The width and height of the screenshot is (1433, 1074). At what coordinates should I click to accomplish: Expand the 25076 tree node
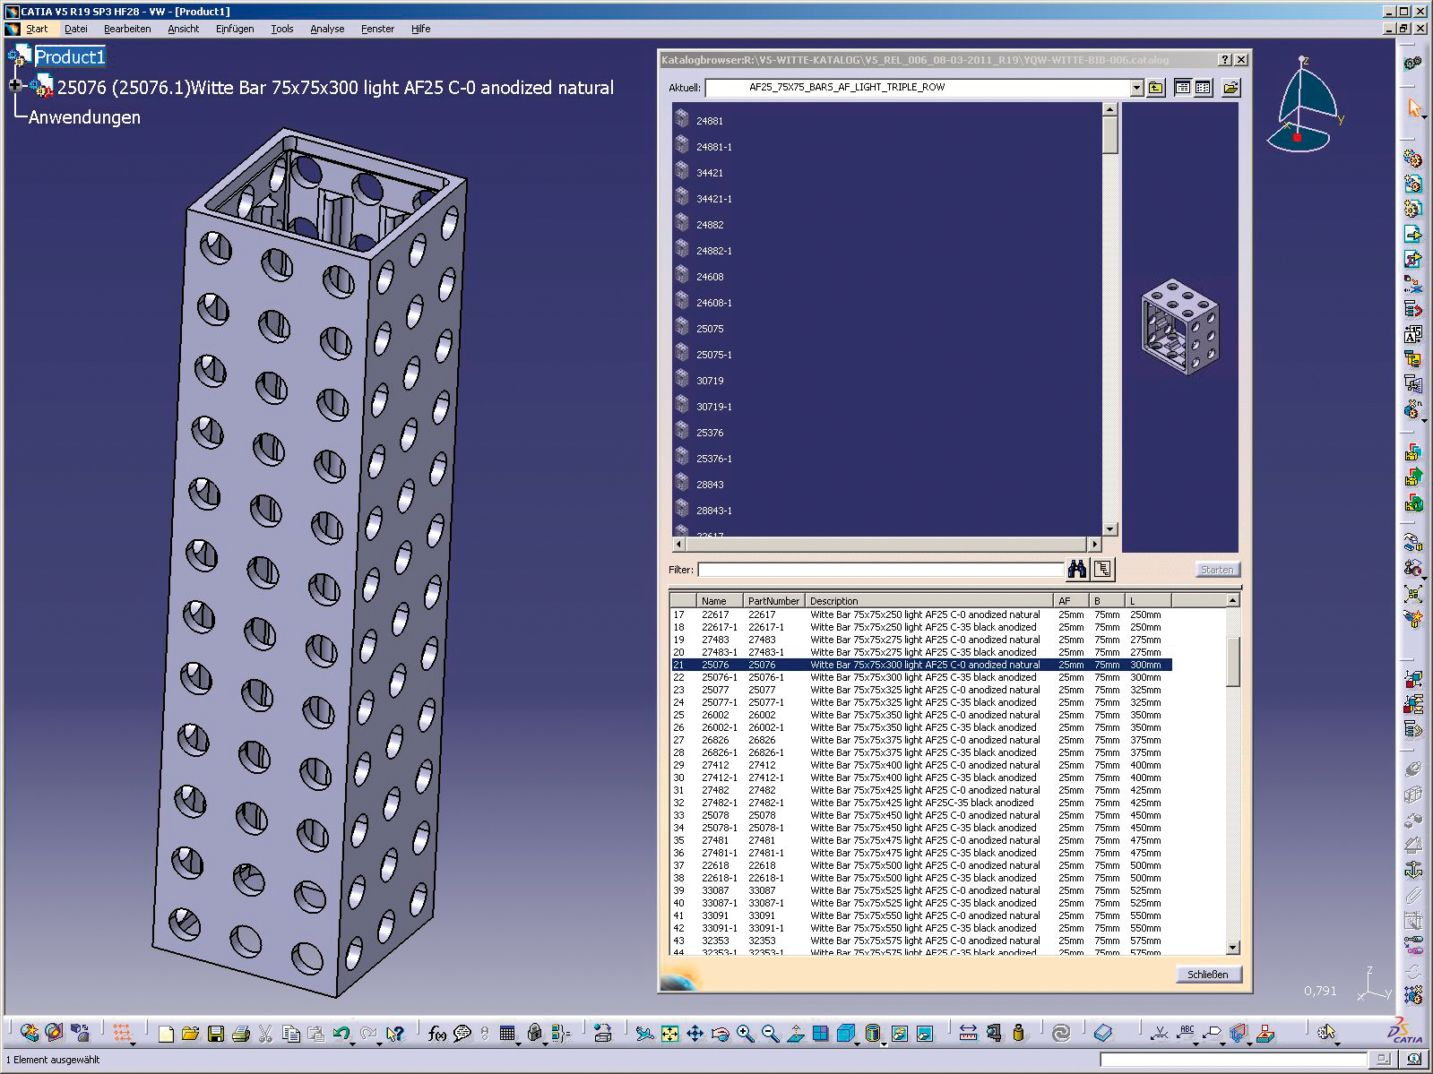[14, 86]
